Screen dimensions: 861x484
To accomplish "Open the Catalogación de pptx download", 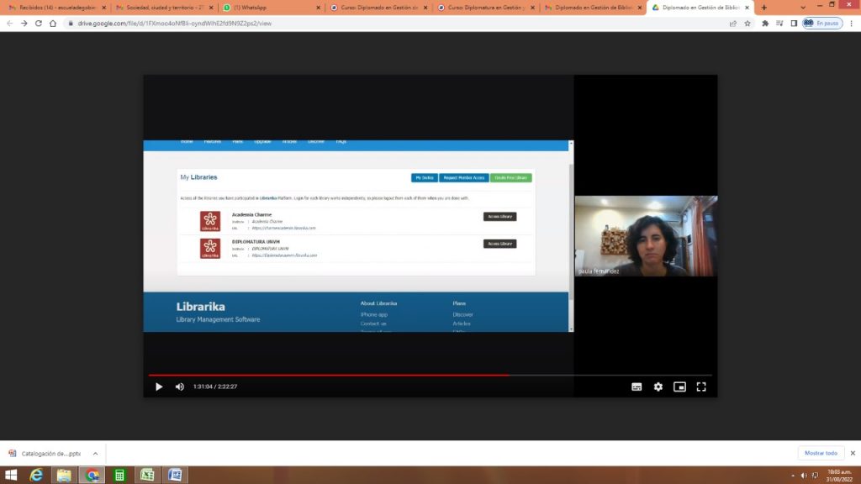I will click(50, 453).
